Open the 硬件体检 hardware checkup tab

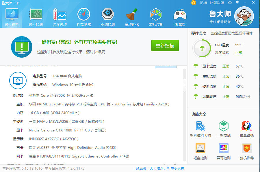click(12, 17)
